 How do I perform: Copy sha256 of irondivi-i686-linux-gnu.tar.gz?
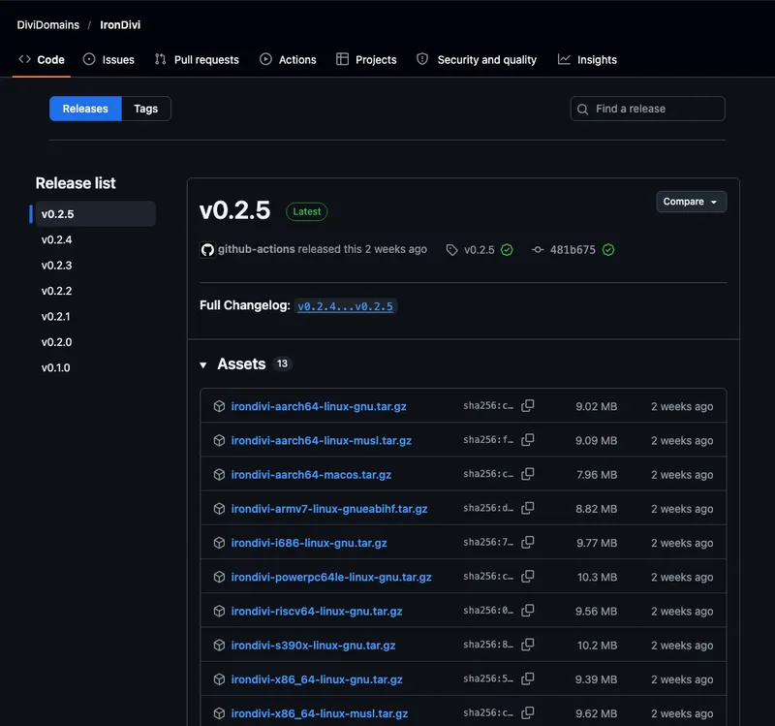(527, 542)
